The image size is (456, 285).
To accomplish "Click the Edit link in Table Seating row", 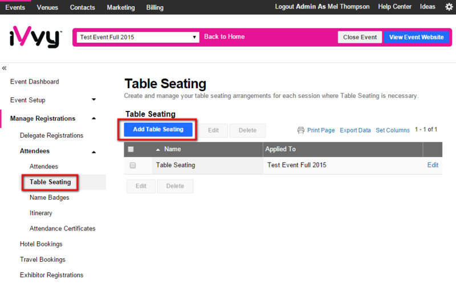I will (433, 165).
